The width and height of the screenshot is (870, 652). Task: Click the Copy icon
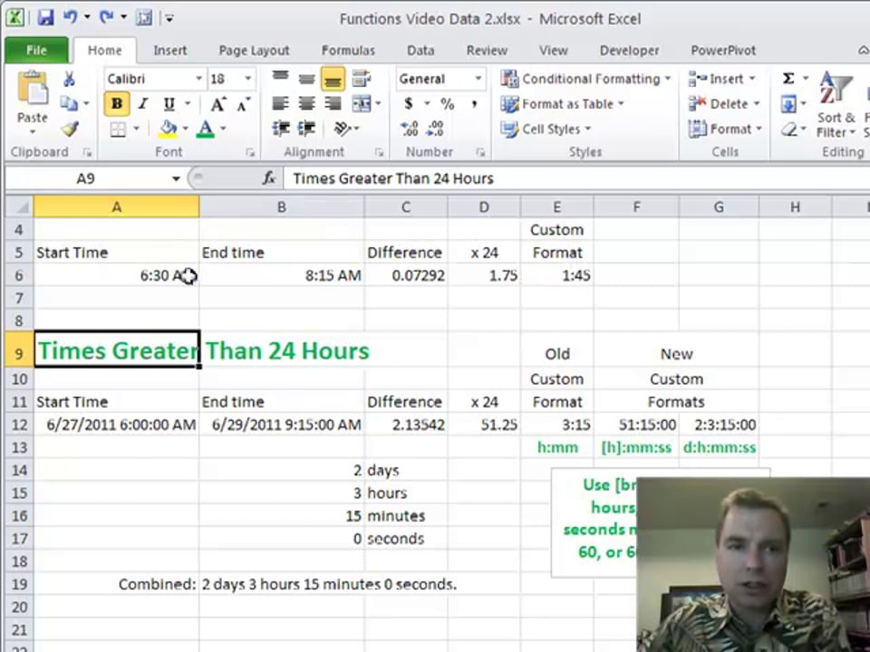(69, 103)
